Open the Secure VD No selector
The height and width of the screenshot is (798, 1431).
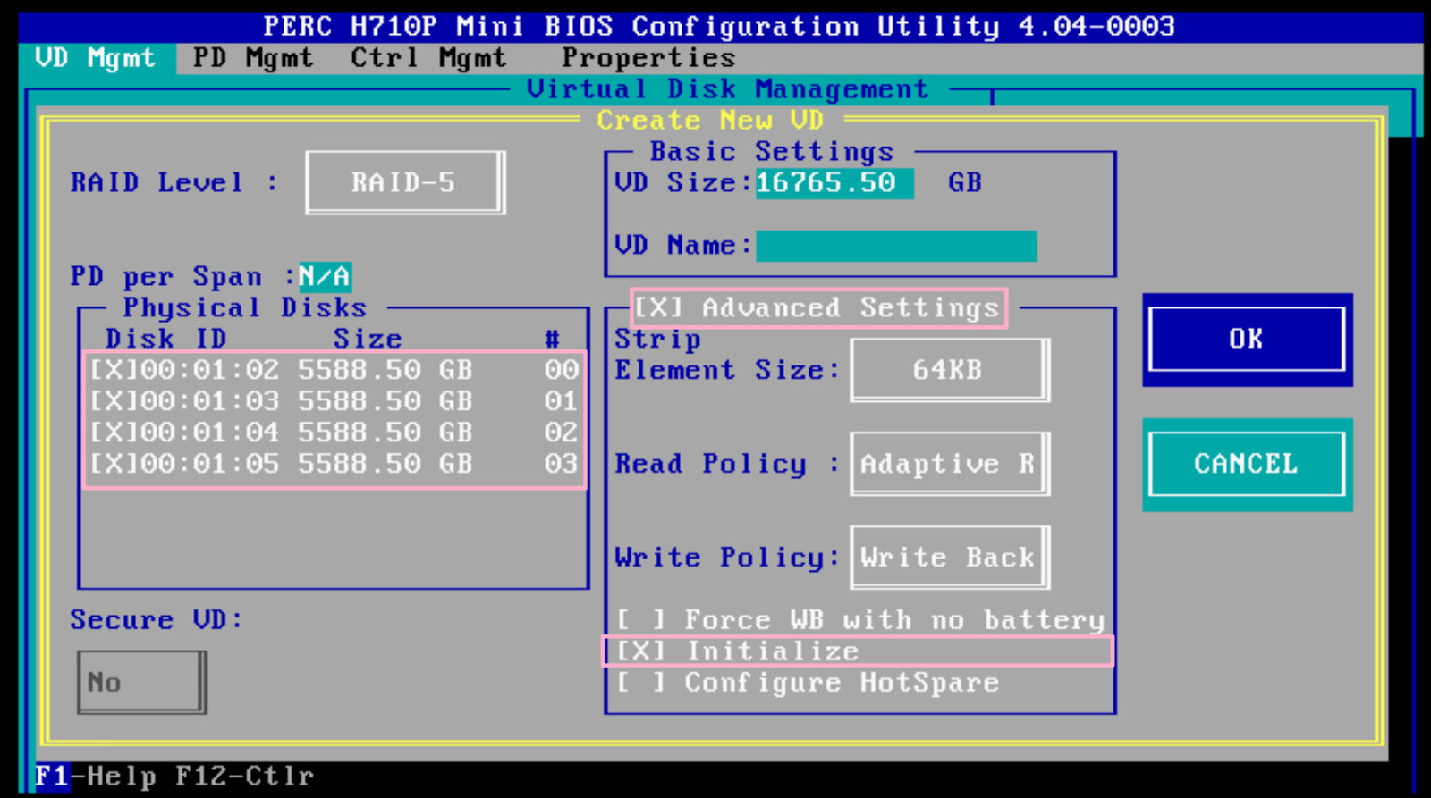click(x=141, y=683)
